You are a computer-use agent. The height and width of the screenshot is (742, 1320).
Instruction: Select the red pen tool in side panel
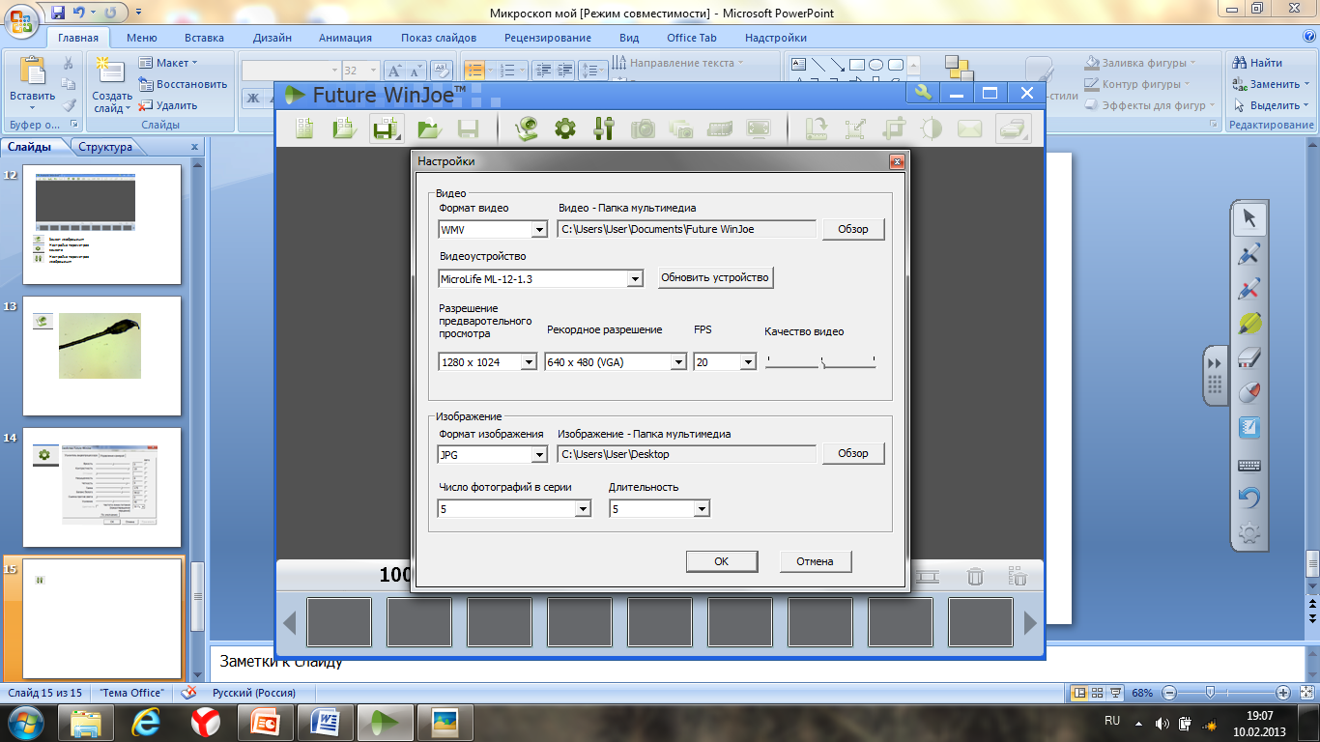pos(1248,289)
